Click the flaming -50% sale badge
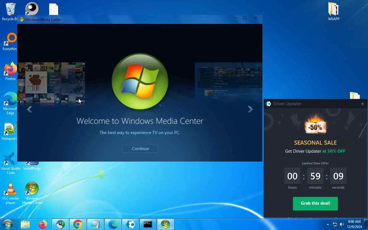 click(x=315, y=125)
